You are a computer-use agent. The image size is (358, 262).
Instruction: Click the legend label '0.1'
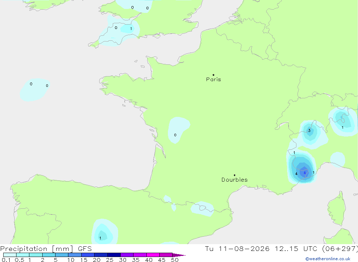tap(6, 260)
